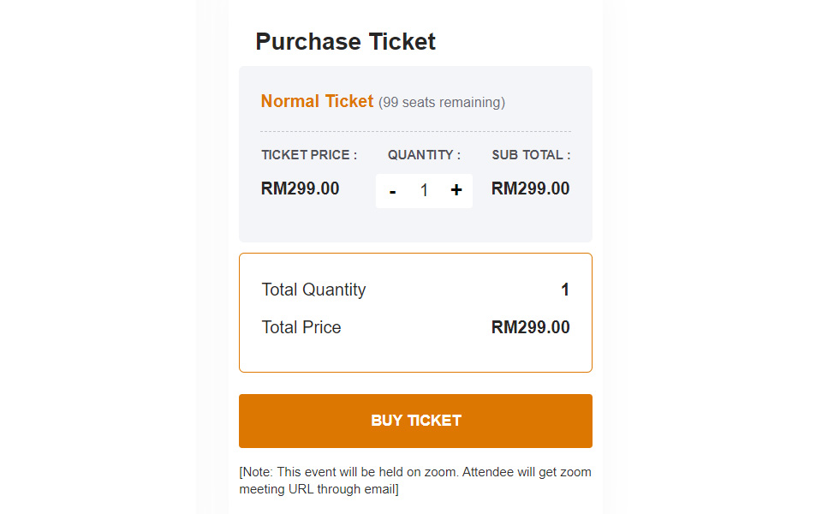Click the zoom meeting note text
Image resolution: width=822 pixels, height=514 pixels.
click(x=414, y=480)
